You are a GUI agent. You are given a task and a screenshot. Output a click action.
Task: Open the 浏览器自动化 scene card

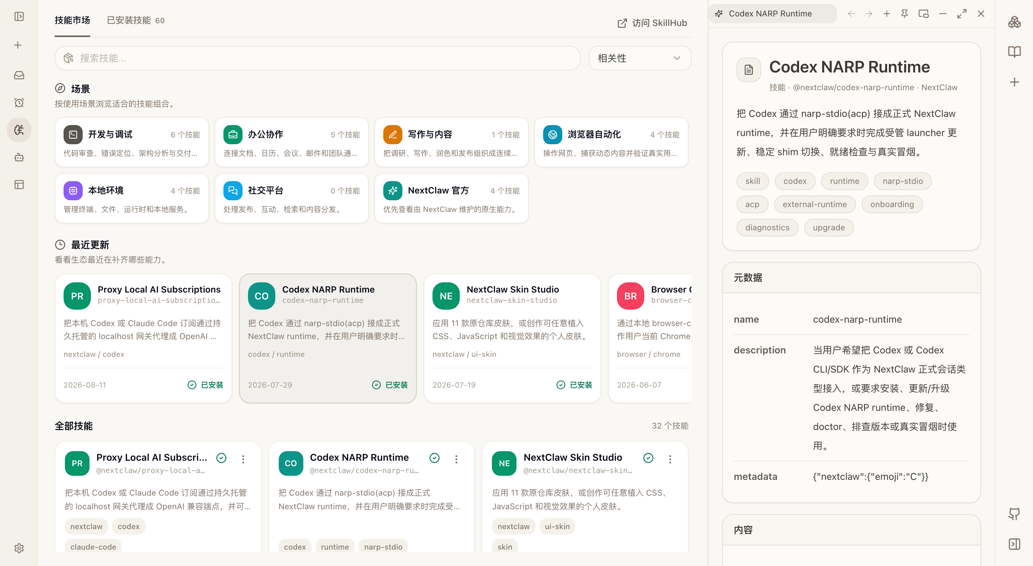(611, 142)
